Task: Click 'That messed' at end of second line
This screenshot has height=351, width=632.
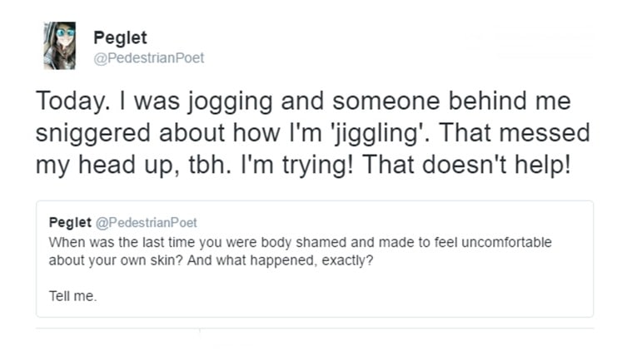Action: coord(514,133)
